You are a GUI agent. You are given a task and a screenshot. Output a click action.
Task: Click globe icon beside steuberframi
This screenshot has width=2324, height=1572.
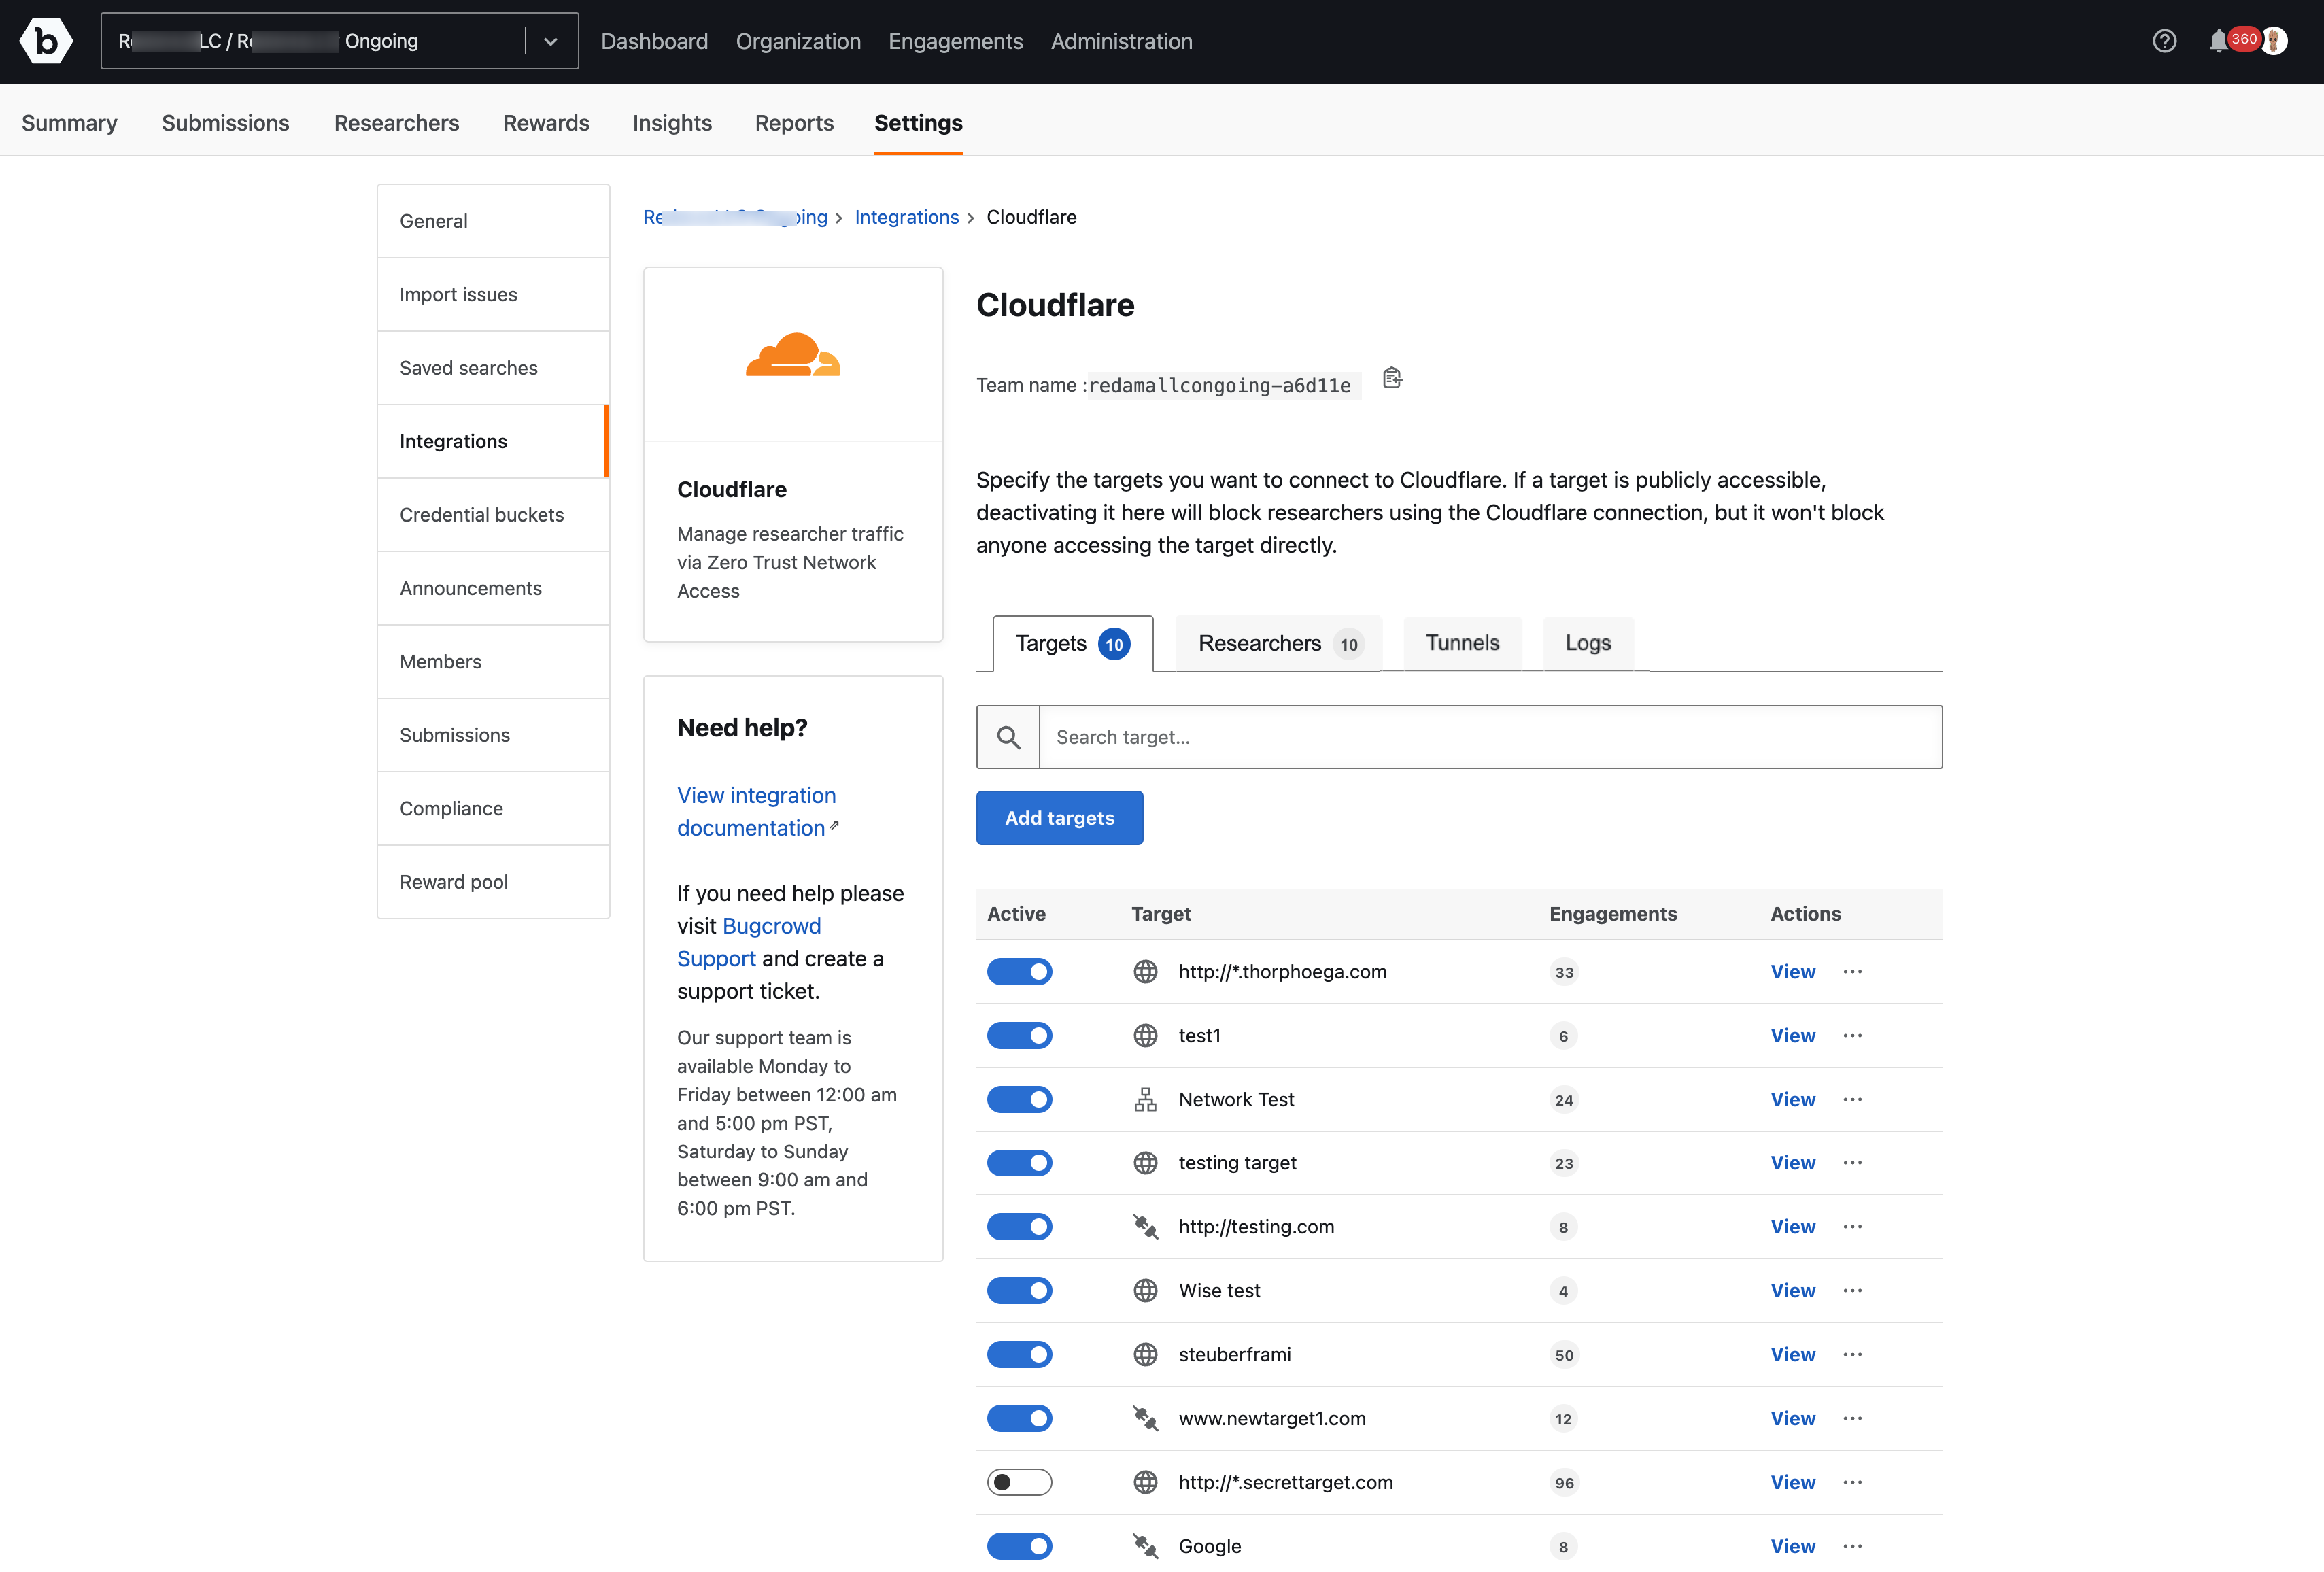click(1145, 1355)
